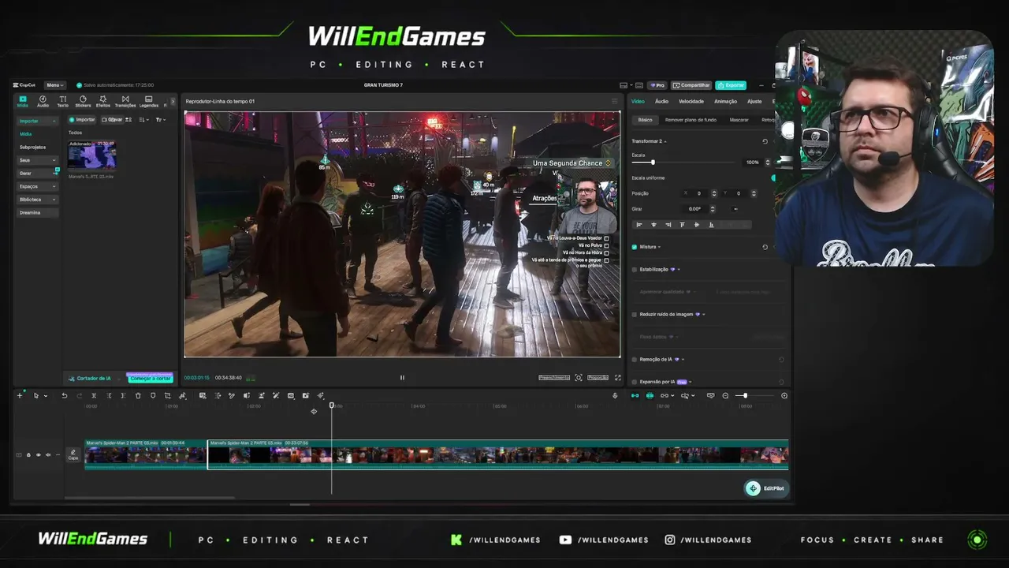Open the Texto tool icon
Screen dimensions: 1009x568
62,101
